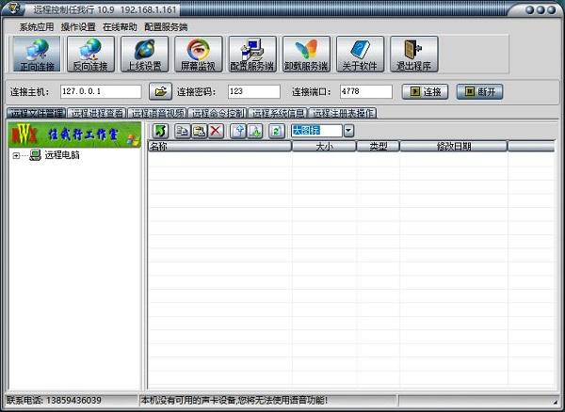Open 配置服务端 toolbar icon

click(x=252, y=55)
